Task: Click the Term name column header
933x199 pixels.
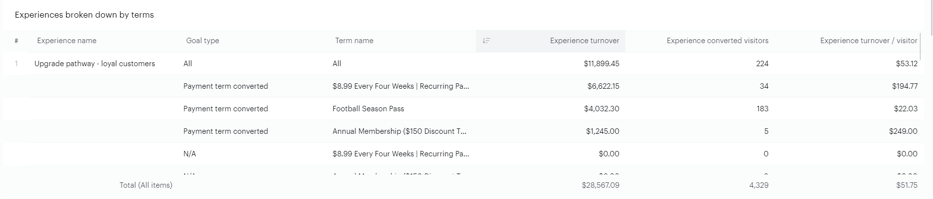Action: (354, 41)
